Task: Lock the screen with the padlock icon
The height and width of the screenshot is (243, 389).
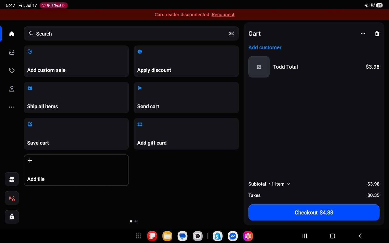Action: (12, 217)
